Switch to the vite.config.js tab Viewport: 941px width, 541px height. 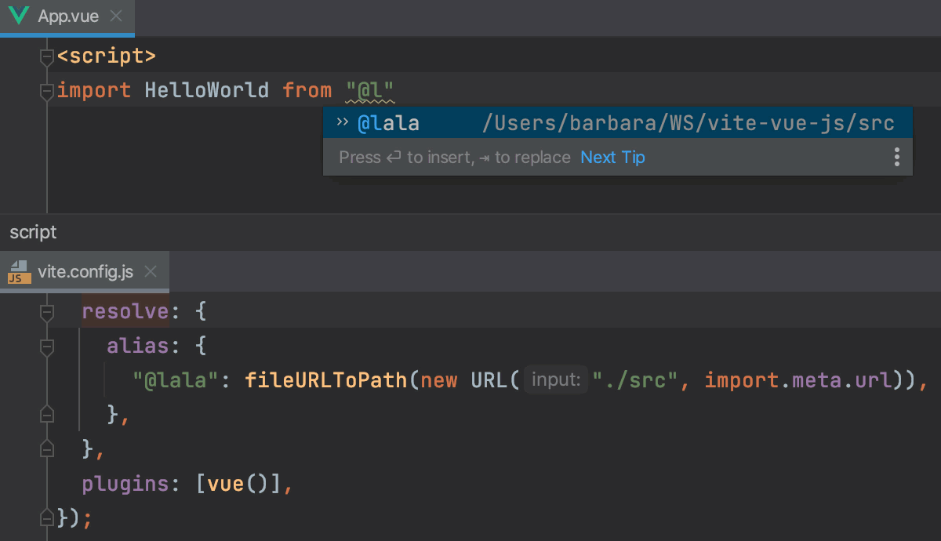(84, 271)
